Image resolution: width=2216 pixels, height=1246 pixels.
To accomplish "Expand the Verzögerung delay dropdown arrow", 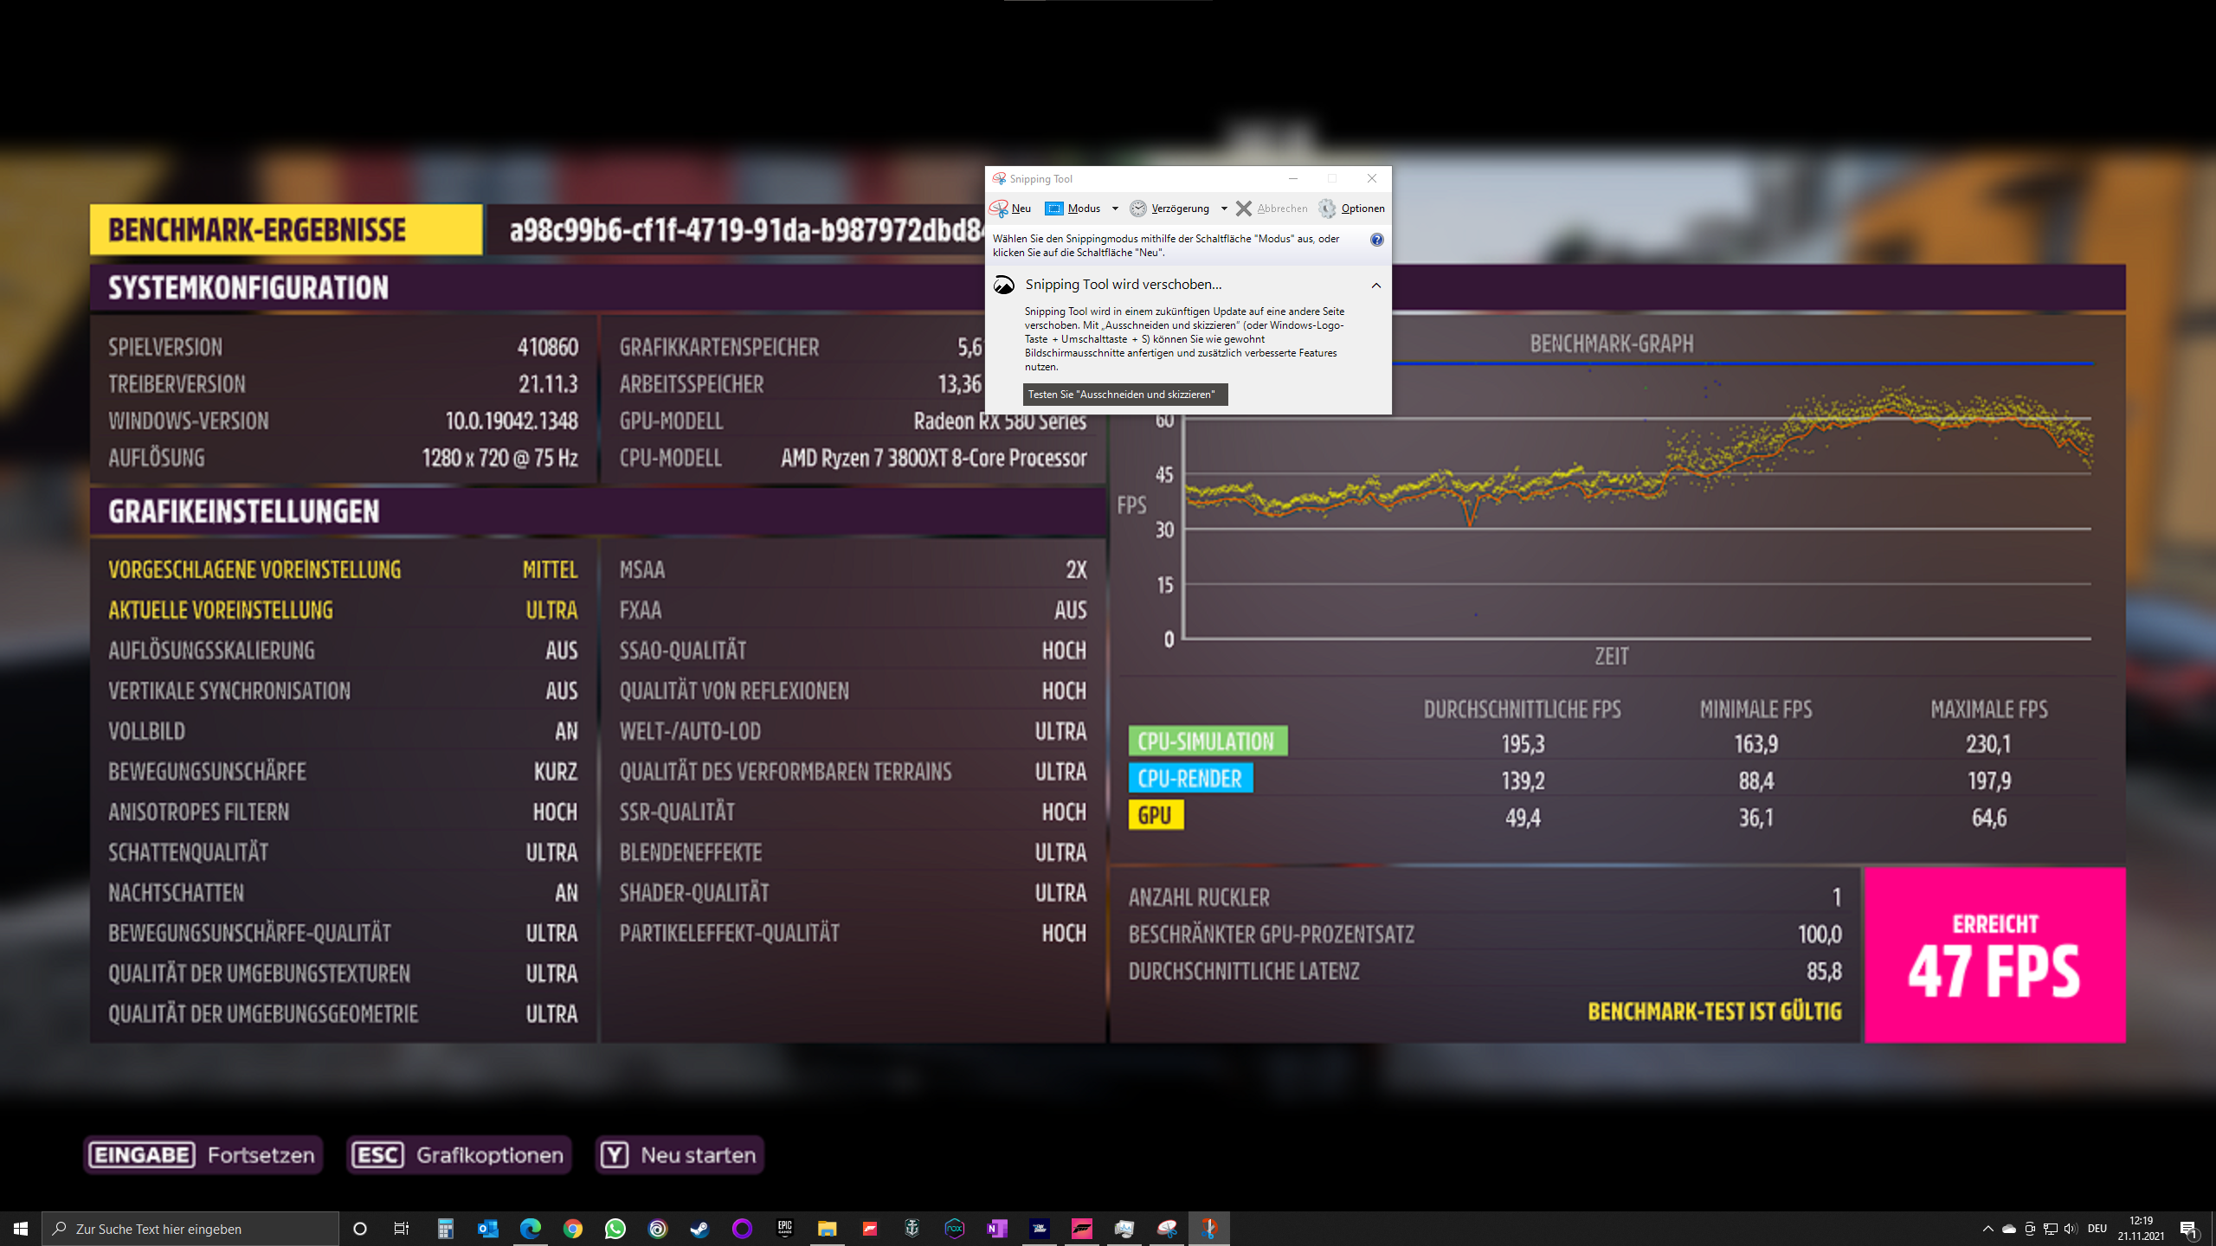I will [x=1224, y=209].
